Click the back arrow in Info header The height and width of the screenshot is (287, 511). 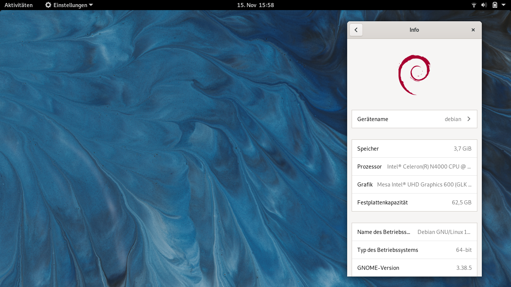(x=356, y=30)
